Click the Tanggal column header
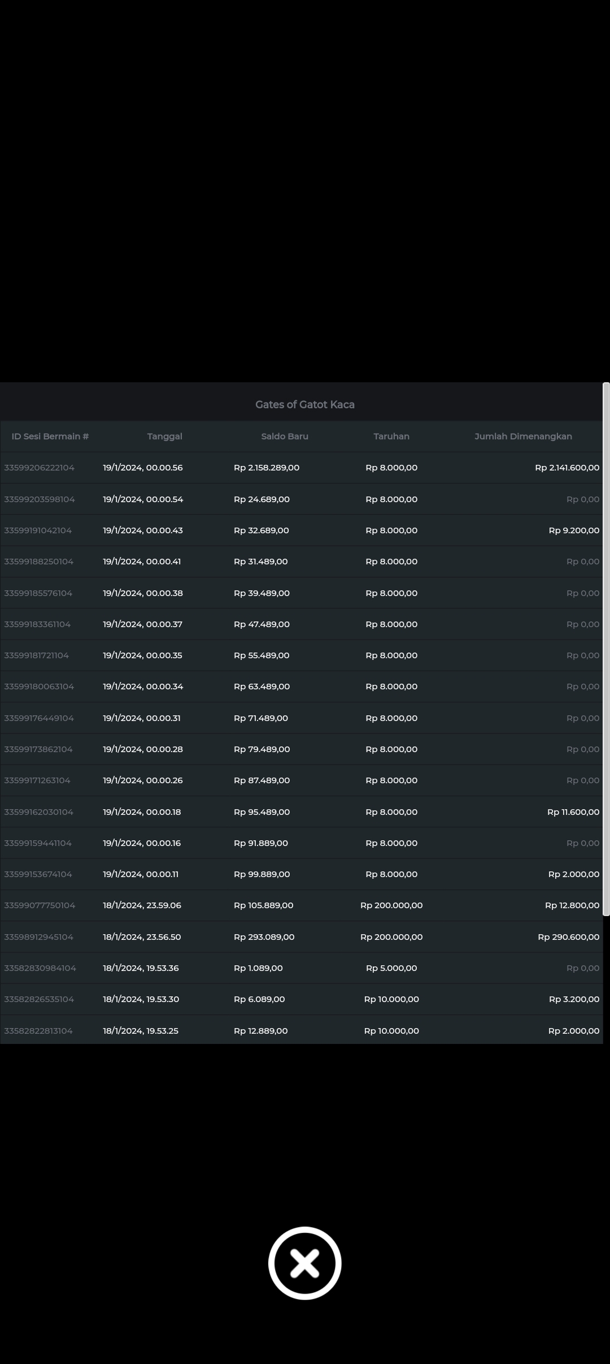 [164, 437]
